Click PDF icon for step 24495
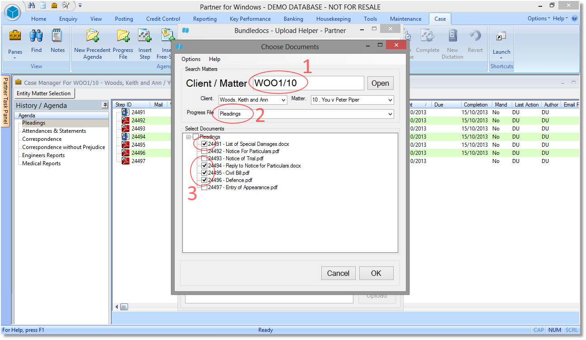The image size is (586, 340). pyautogui.click(x=126, y=144)
